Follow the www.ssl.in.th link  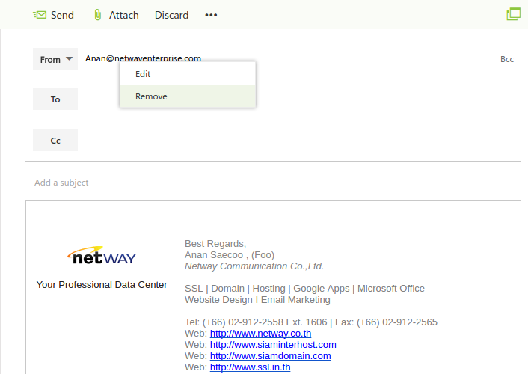point(250,367)
